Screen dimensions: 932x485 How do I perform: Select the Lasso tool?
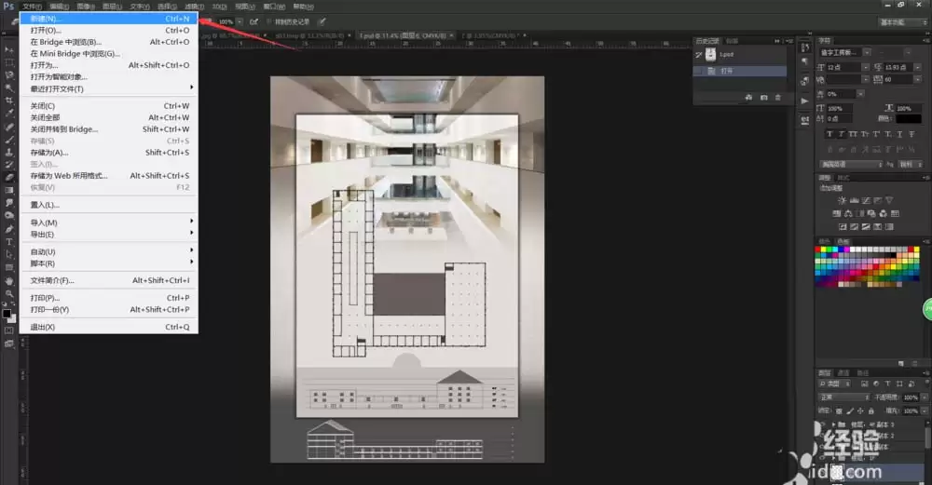click(x=9, y=75)
